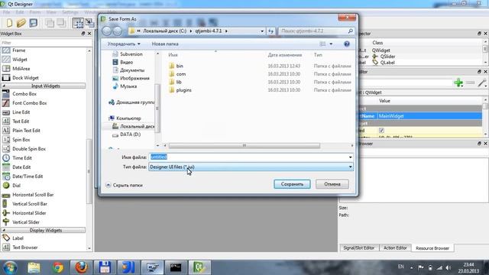Select Combo Box widget

tap(24, 94)
